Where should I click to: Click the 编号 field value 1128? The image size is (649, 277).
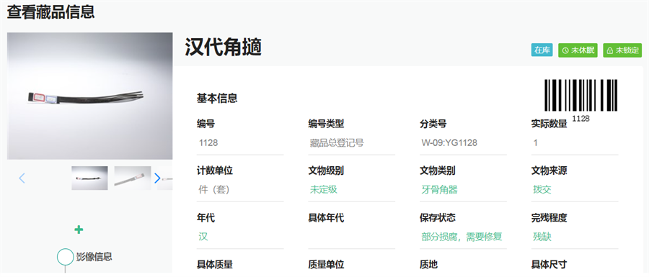[x=240, y=143]
